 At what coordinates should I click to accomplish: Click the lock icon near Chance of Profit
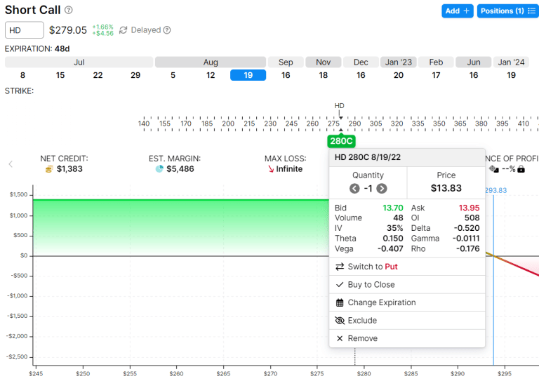pyautogui.click(x=521, y=169)
